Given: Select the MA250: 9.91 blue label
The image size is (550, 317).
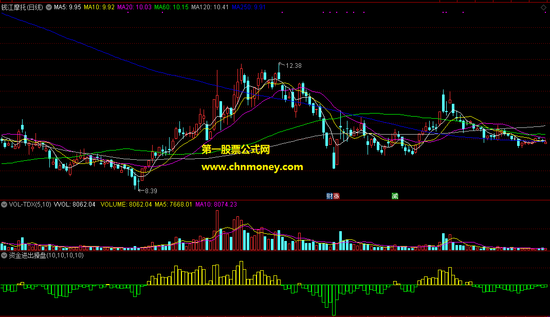Looking at the screenshot, I should pyautogui.click(x=249, y=7).
